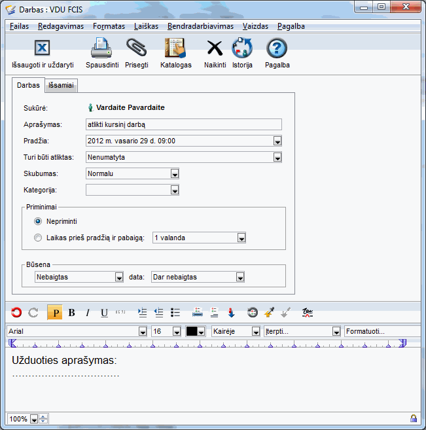Image resolution: width=426 pixels, height=430 pixels.
Task: Click the Aprašymas description text field
Action: [x=183, y=124]
